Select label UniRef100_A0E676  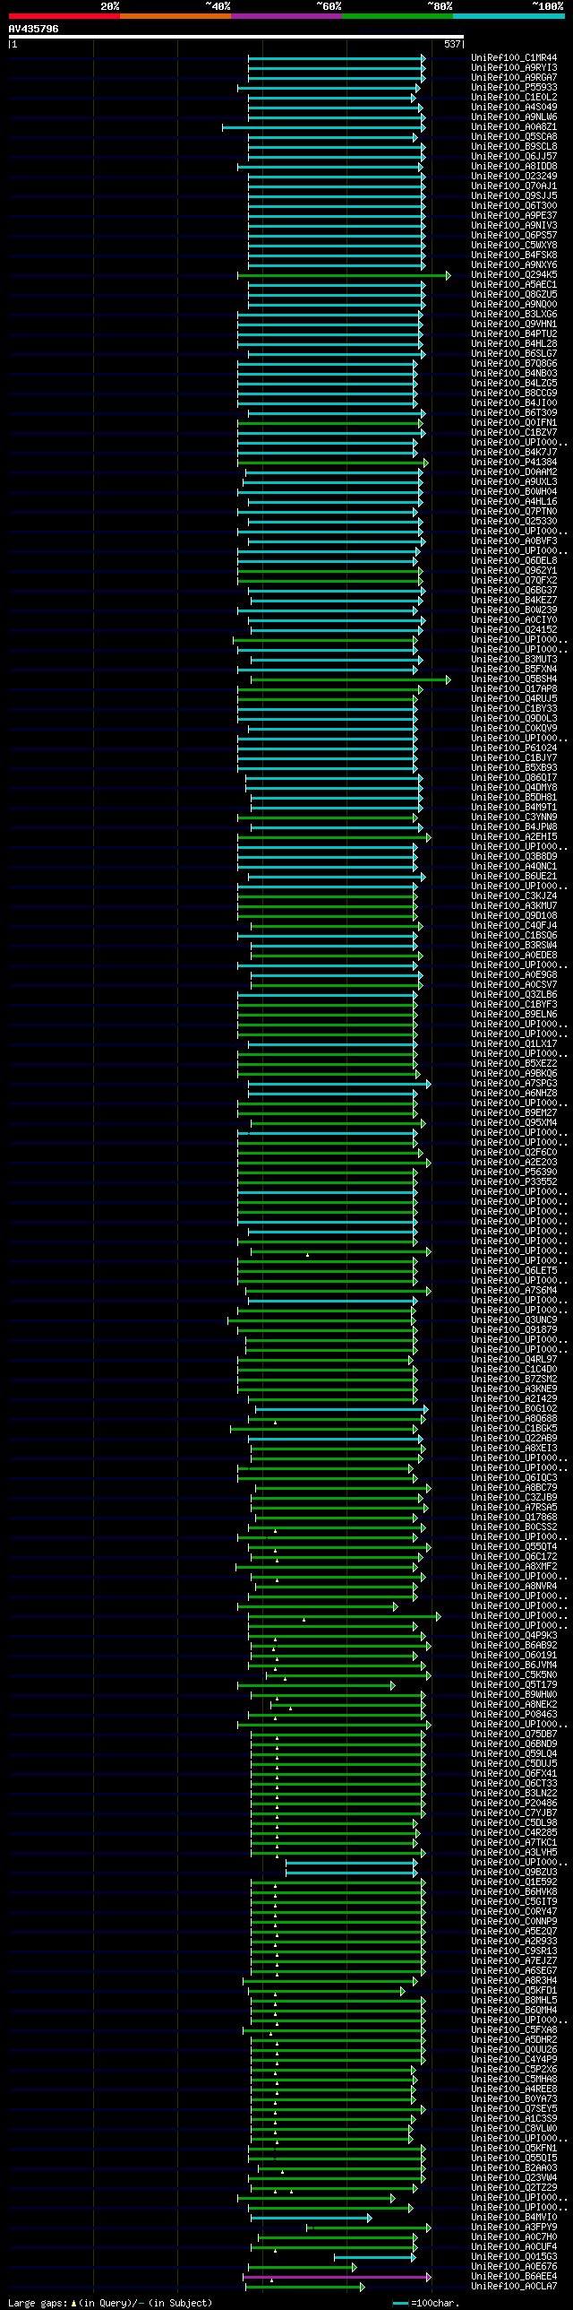pos(514,2267)
